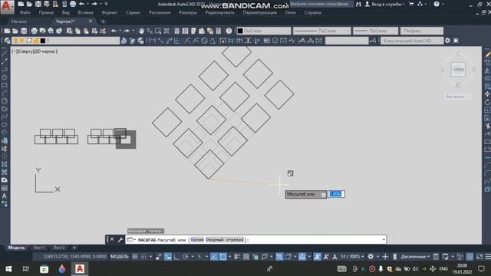Click Undo arrow in standard toolbar

114,31
